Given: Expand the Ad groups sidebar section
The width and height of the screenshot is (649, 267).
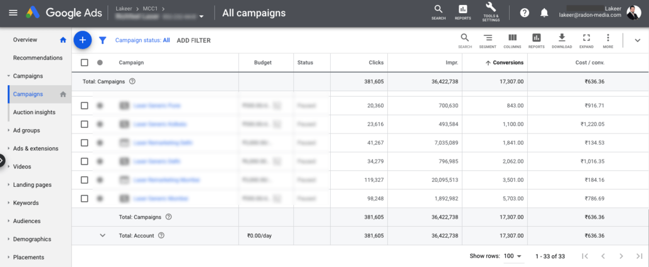Looking at the screenshot, I should tap(26, 130).
